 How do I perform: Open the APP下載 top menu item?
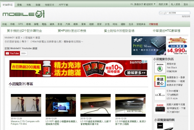(63, 5)
